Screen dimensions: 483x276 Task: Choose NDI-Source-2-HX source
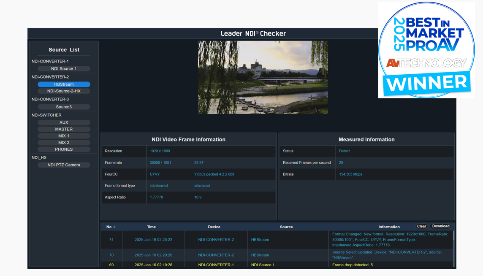click(64, 91)
